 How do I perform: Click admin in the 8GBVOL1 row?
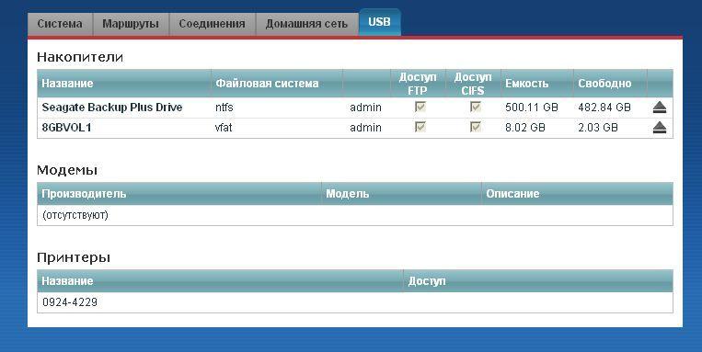pos(366,128)
